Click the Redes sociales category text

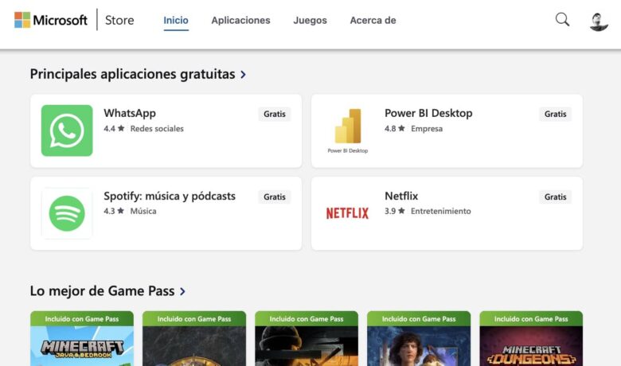coord(157,129)
